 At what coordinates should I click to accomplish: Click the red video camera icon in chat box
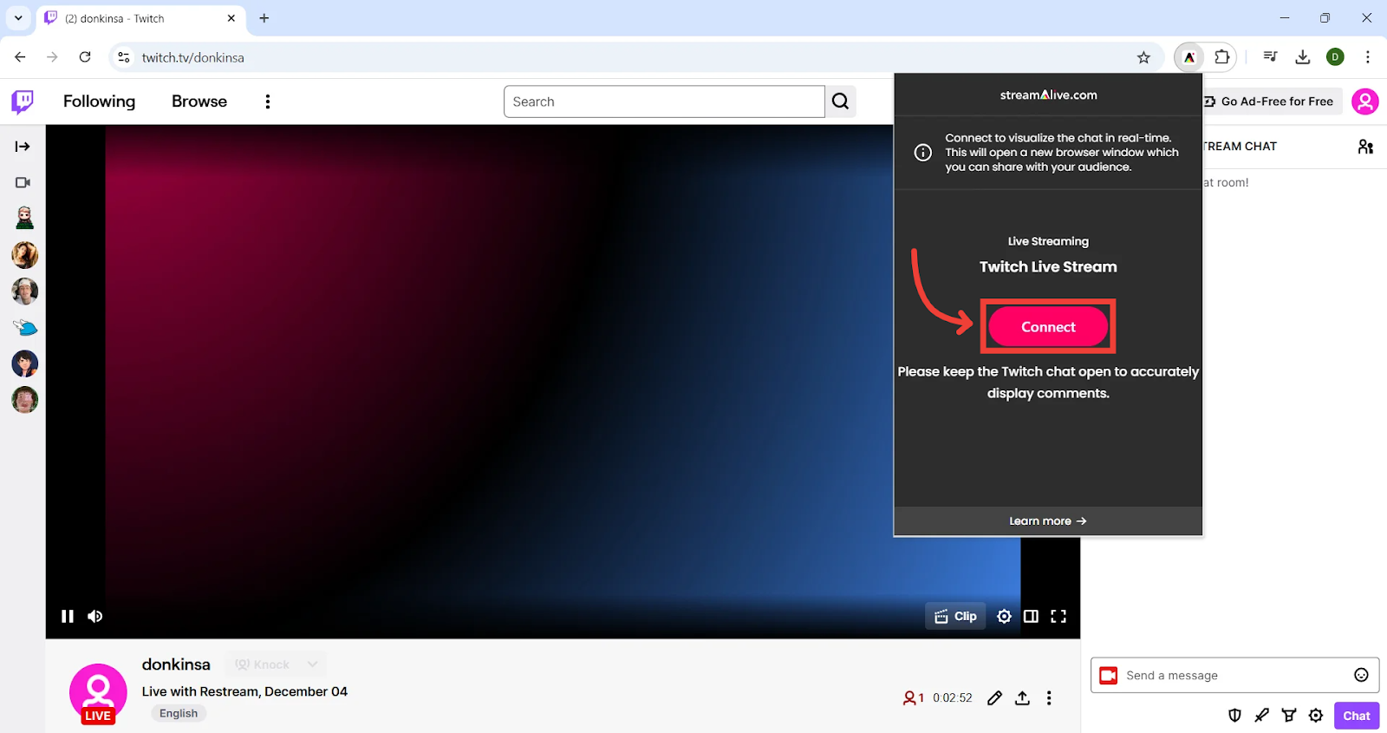click(1109, 676)
